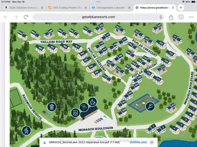Reload the current page
The height and width of the screenshot is (147, 197).
26,17
